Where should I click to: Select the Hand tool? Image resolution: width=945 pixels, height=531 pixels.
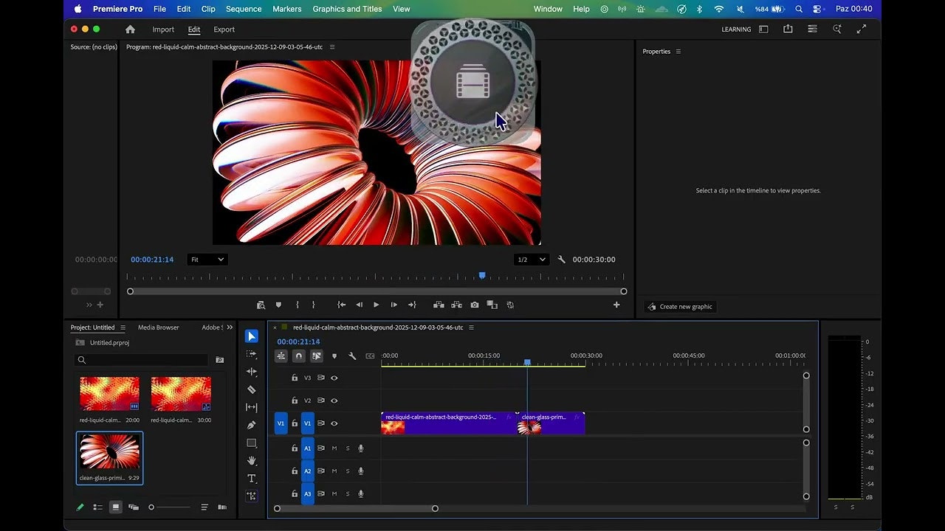pyautogui.click(x=252, y=460)
